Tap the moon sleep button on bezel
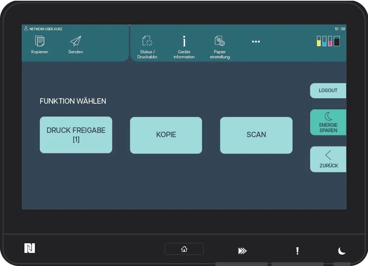 [342, 251]
